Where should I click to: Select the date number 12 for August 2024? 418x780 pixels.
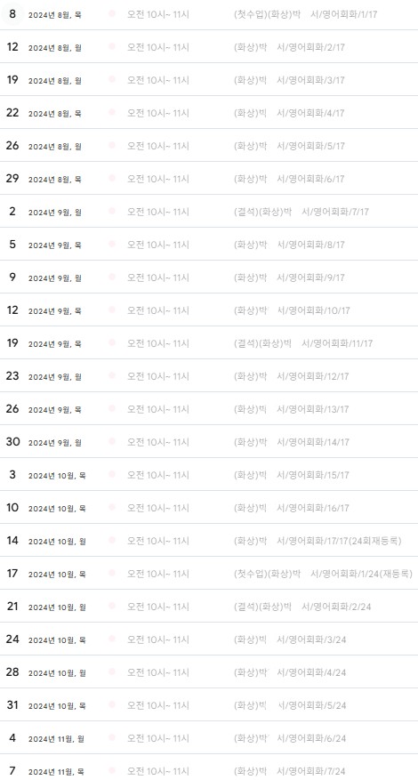click(x=12, y=47)
